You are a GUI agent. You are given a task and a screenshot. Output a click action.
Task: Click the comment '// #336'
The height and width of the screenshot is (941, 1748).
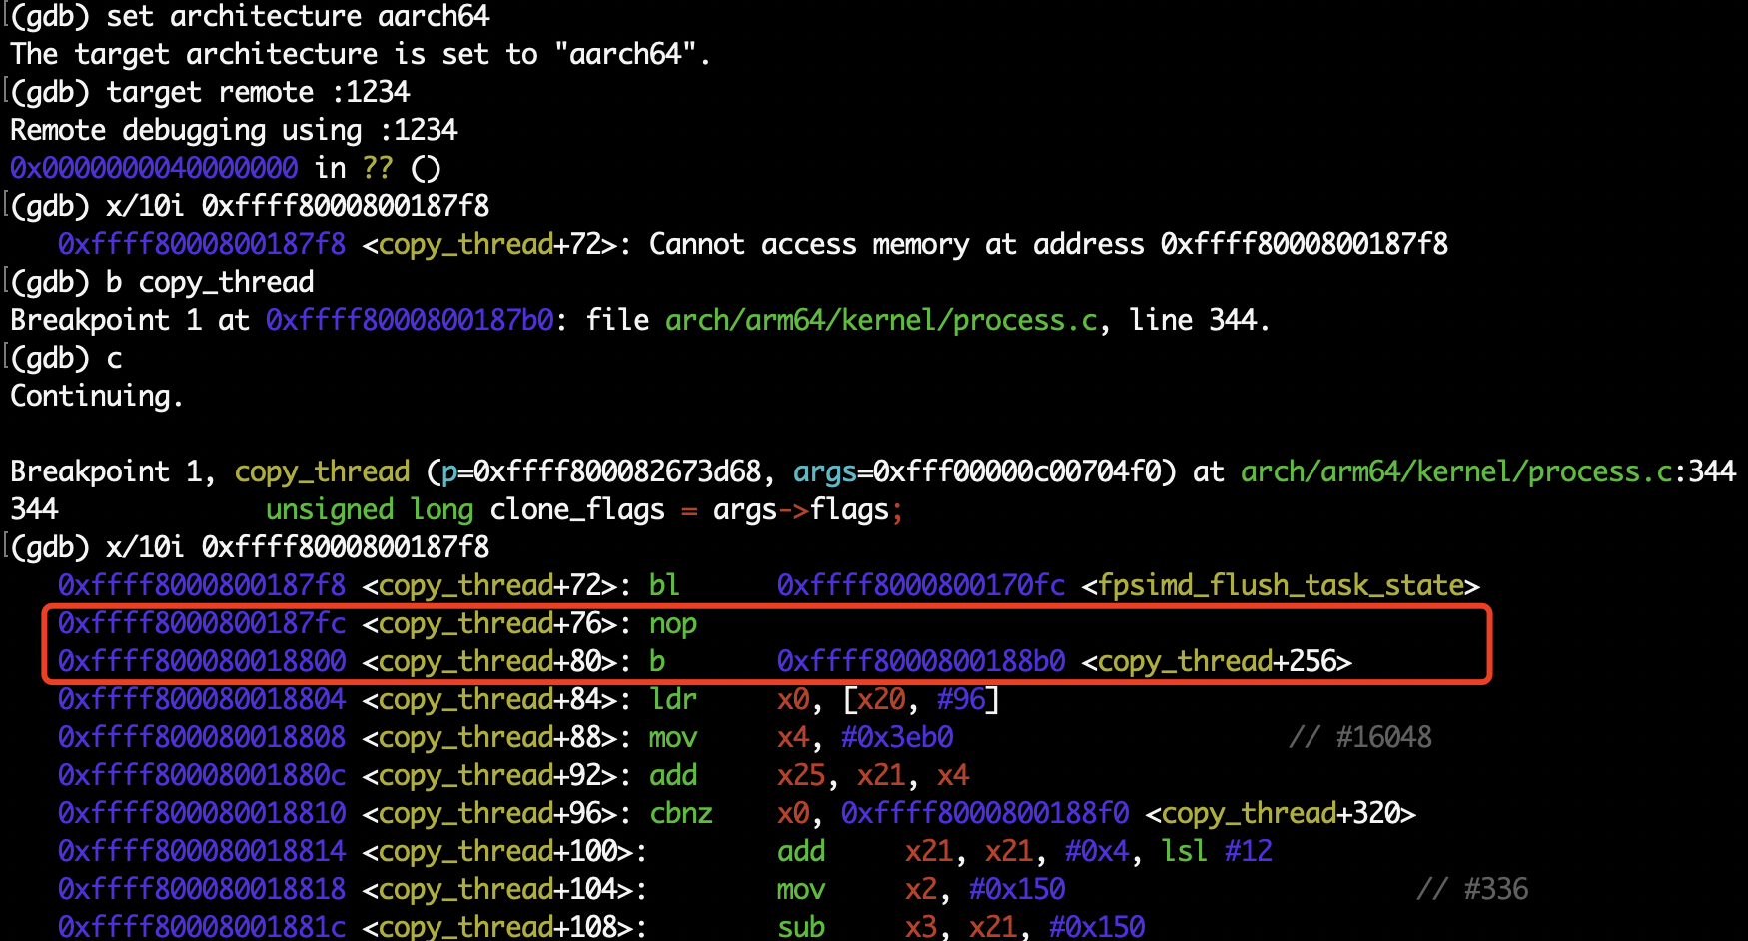pyautogui.click(x=1472, y=889)
